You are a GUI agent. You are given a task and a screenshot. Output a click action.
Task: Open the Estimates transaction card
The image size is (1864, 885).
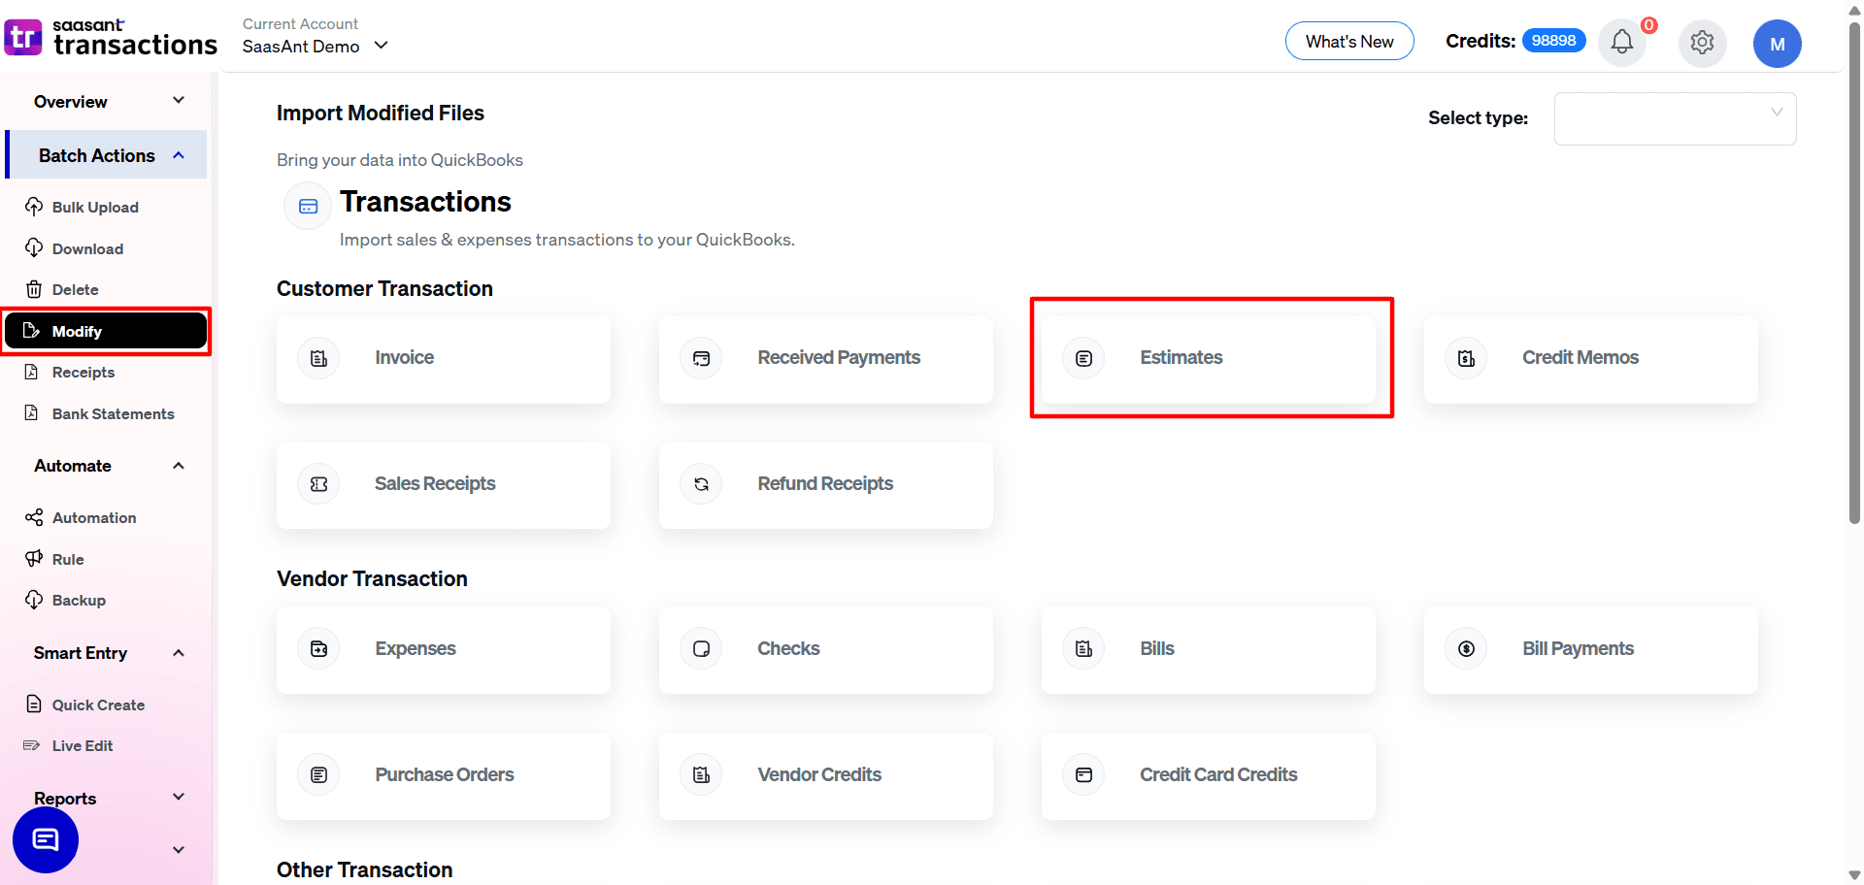click(x=1210, y=357)
